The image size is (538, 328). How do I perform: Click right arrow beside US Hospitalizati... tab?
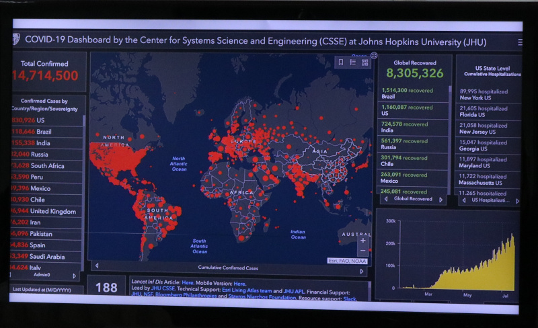pyautogui.click(x=517, y=201)
